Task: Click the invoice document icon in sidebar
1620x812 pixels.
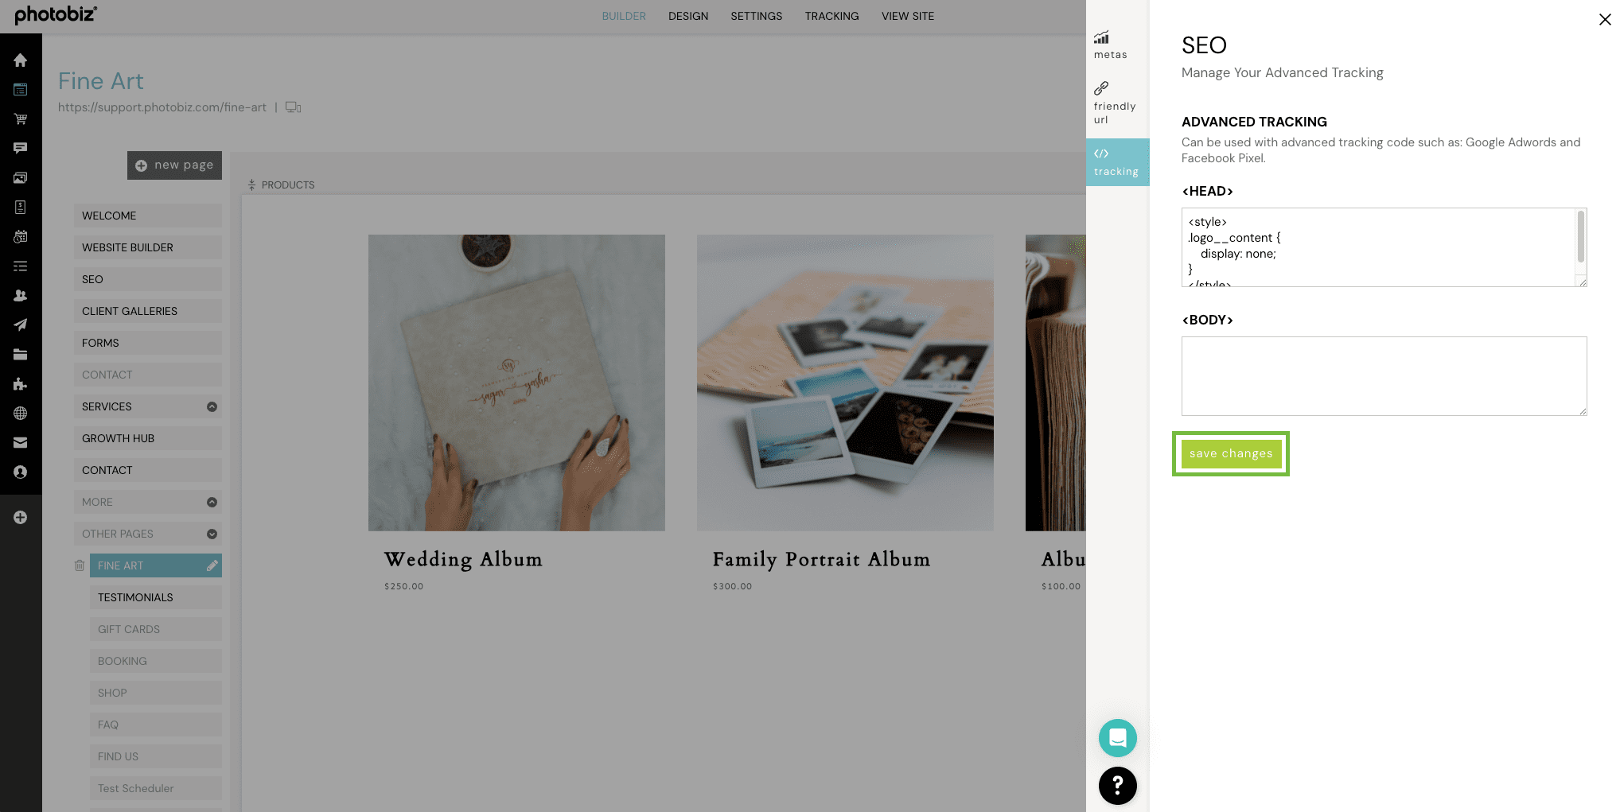Action: click(21, 208)
